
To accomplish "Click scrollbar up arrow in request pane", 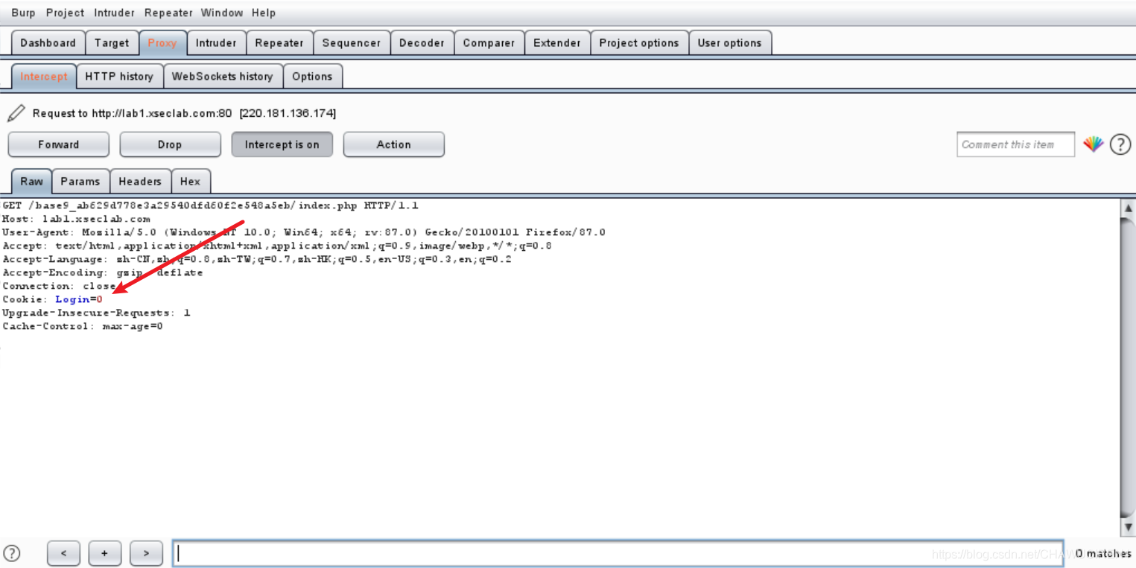I will coord(1128,208).
